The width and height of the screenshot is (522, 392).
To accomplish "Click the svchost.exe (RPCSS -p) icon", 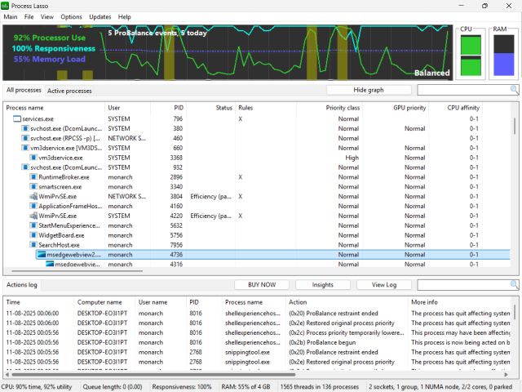I will [25, 138].
